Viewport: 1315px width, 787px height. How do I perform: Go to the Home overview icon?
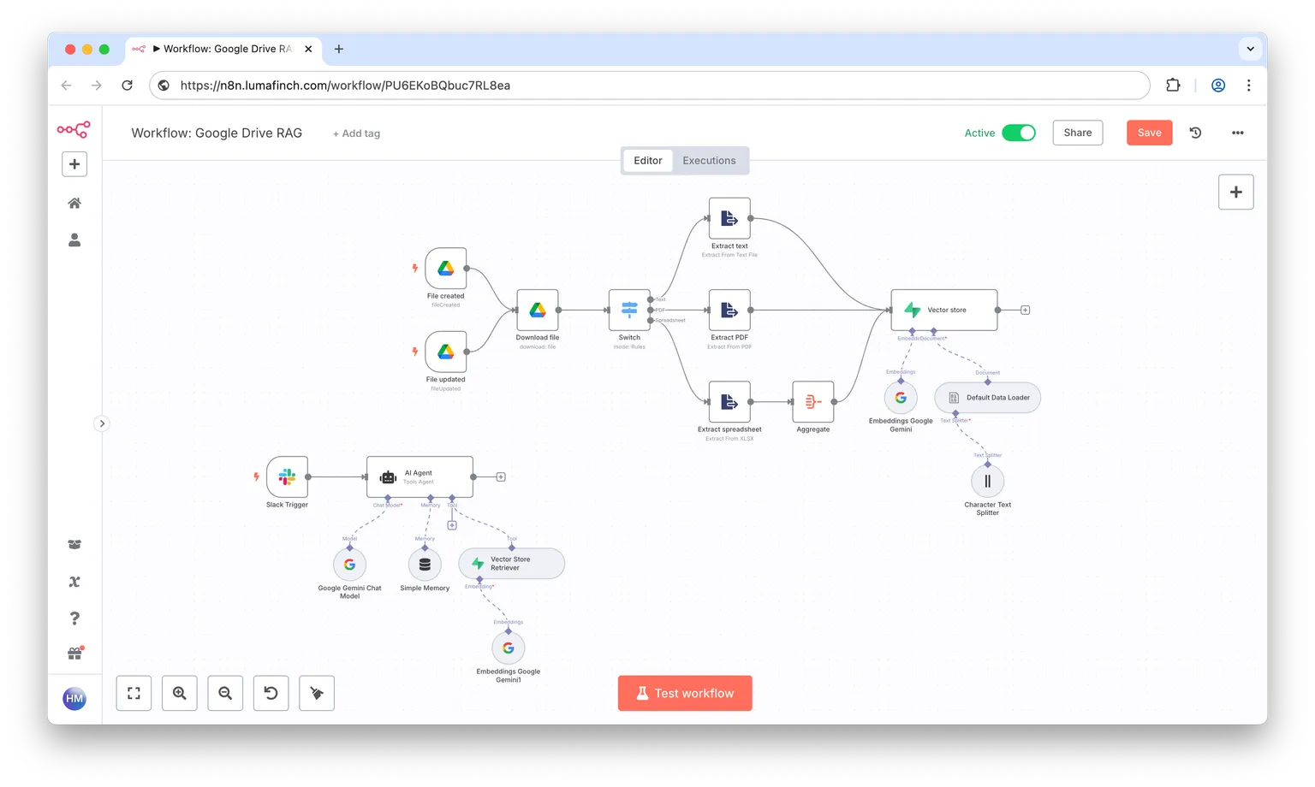(x=74, y=203)
